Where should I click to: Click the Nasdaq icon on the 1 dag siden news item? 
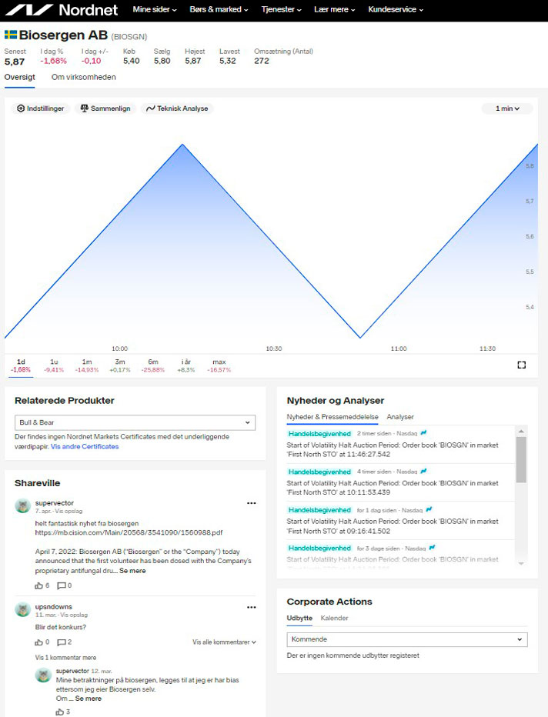[x=429, y=509]
